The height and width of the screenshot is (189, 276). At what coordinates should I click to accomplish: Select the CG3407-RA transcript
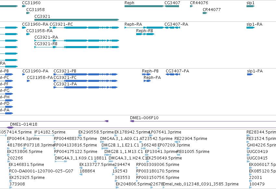coord(172,28)
